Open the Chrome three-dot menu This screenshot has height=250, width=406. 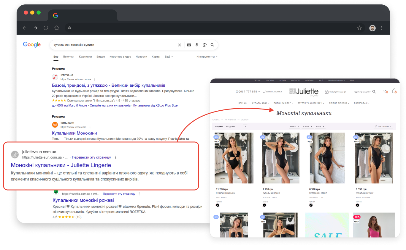381,28
